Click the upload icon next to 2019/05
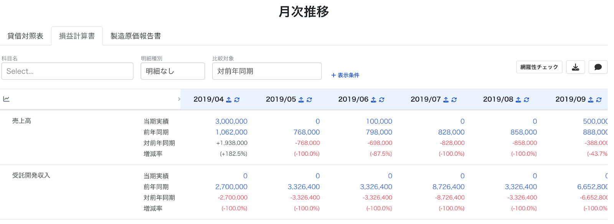The height and width of the screenshot is (224, 614). (x=301, y=100)
